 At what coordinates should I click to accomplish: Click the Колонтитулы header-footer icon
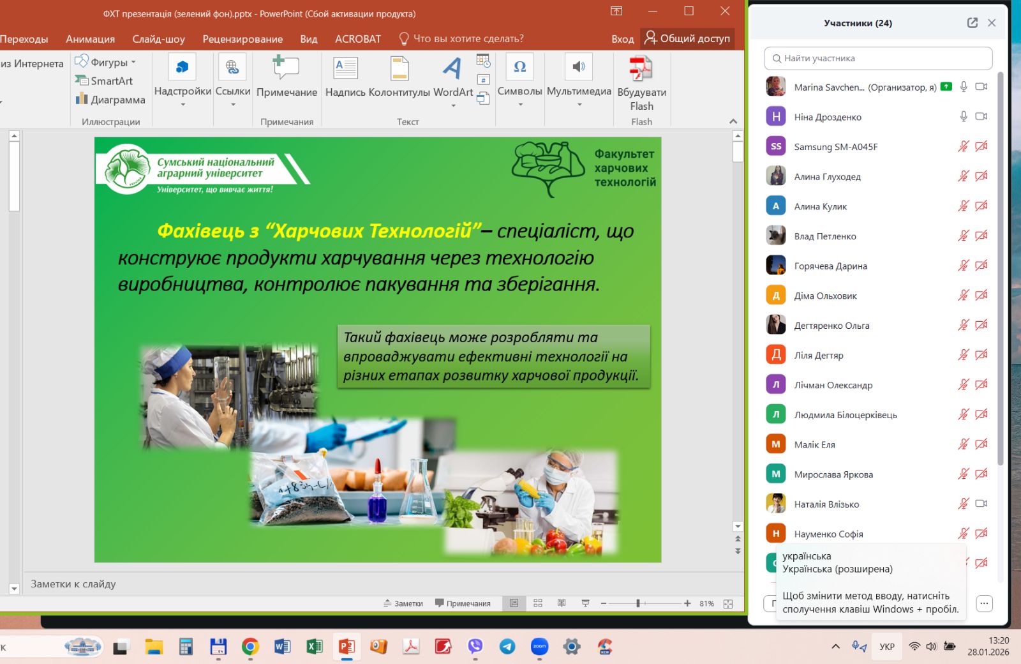399,69
